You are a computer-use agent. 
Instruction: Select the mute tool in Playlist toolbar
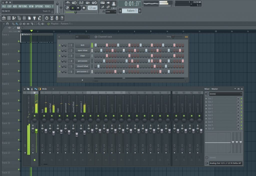click(x=24, y=24)
